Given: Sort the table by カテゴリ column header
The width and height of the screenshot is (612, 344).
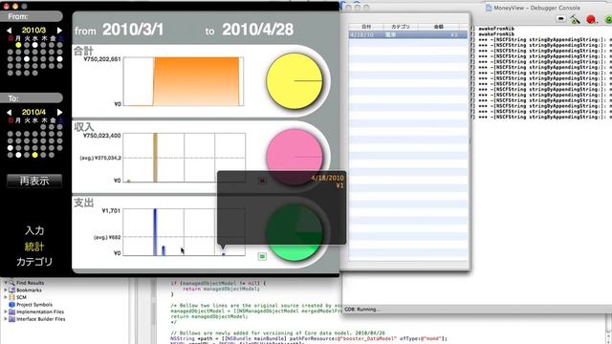Looking at the screenshot, I should pos(401,27).
